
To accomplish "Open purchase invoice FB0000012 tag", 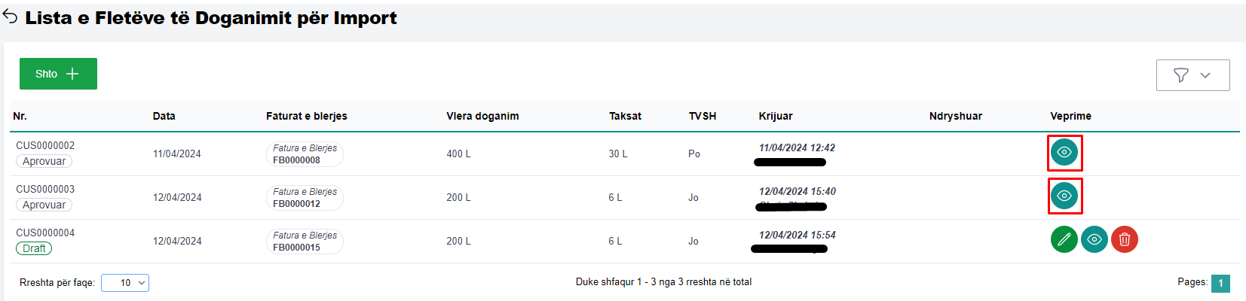I will click(305, 198).
